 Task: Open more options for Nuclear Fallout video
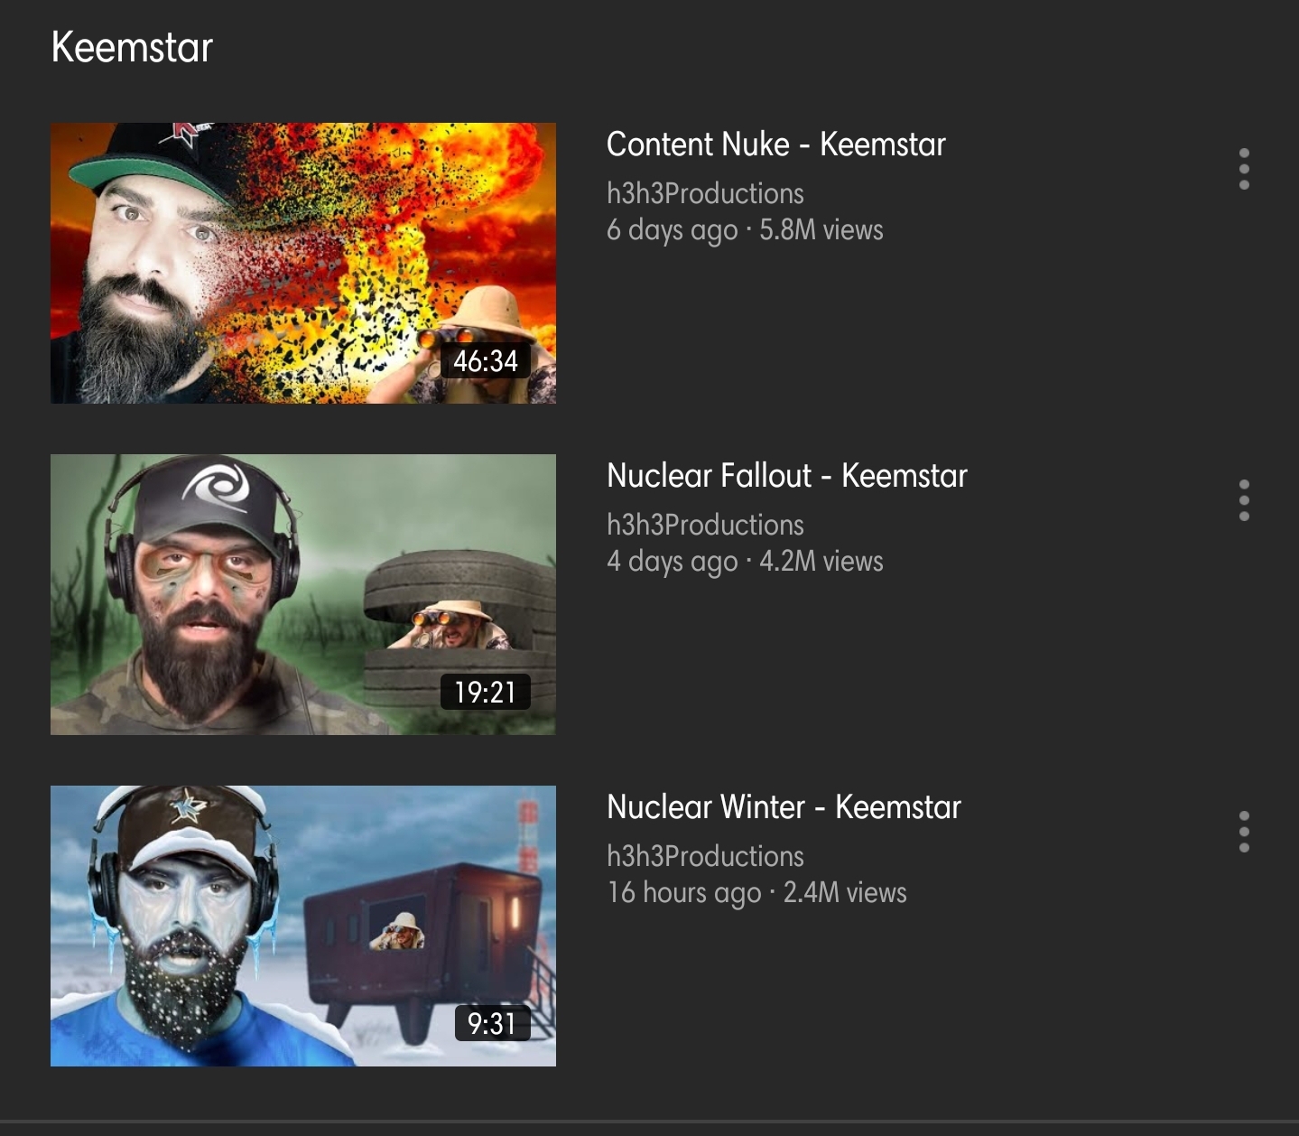pos(1244,500)
